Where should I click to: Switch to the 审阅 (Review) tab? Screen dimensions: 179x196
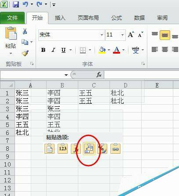pyautogui.click(x=162, y=18)
